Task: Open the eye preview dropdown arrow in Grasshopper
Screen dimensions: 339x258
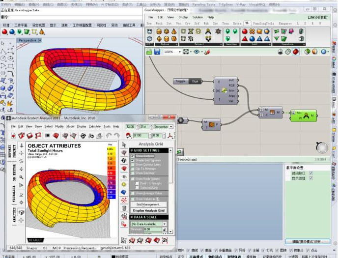Action: coord(202,52)
